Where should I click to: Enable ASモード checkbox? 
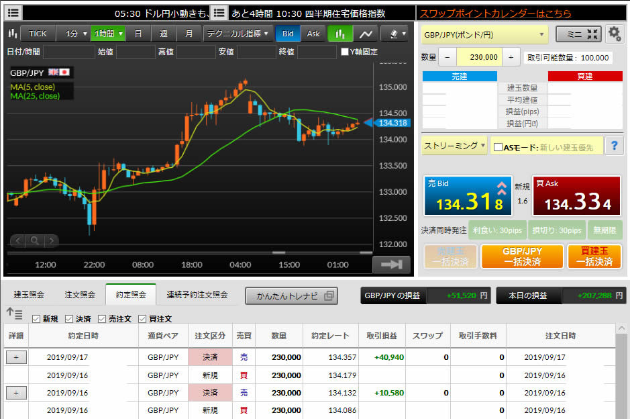pos(498,147)
